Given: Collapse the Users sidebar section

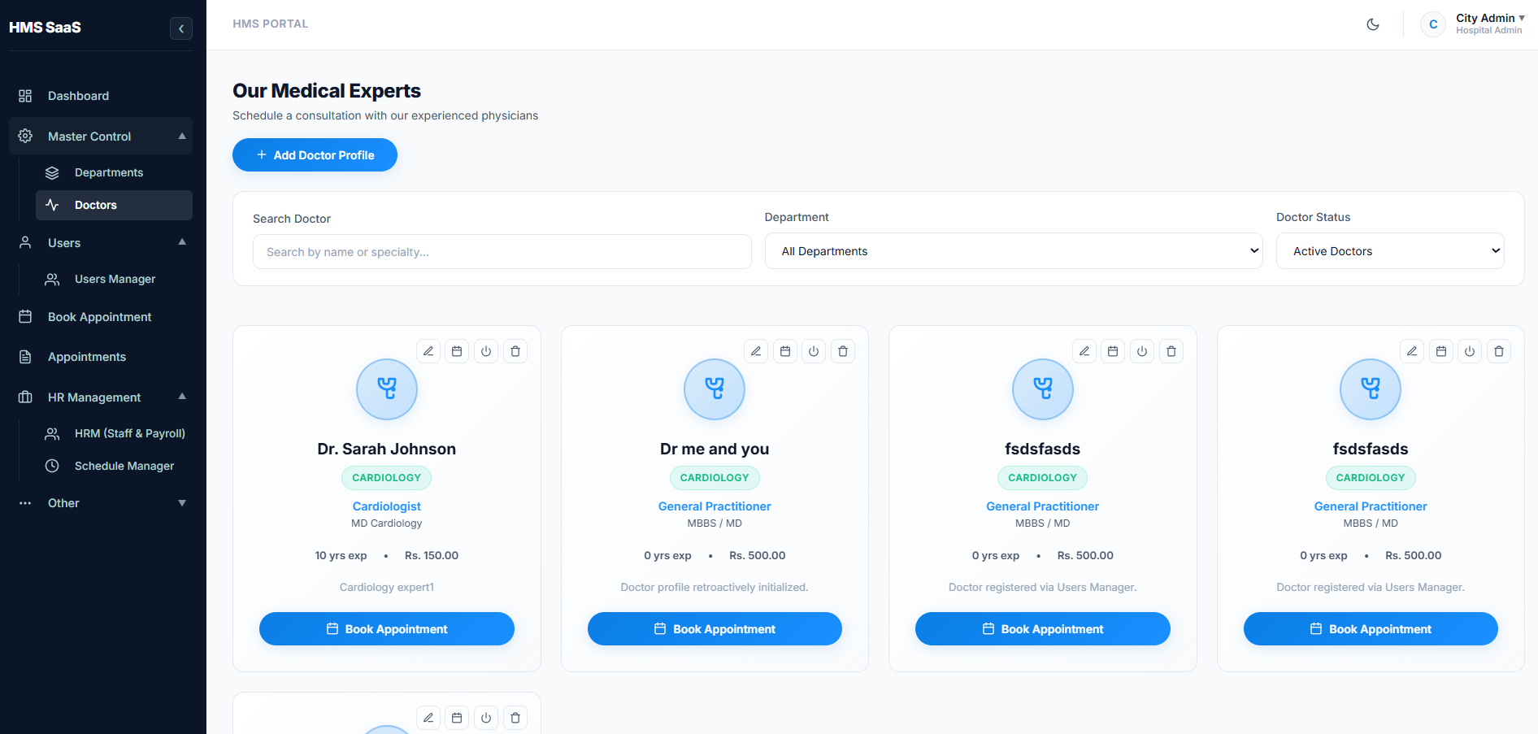Looking at the screenshot, I should pos(101,243).
